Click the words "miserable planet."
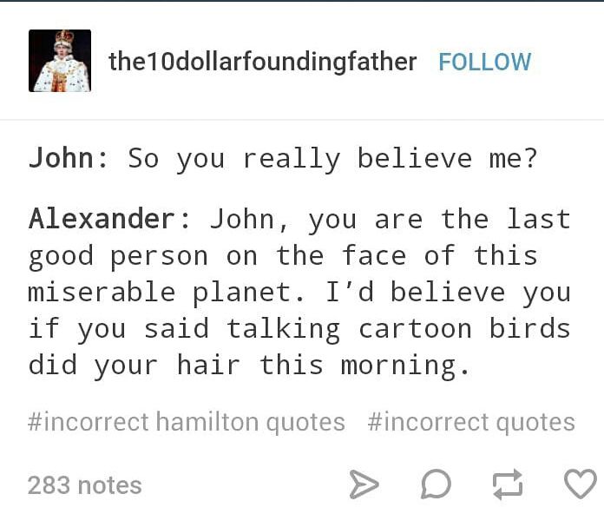 tap(167, 293)
